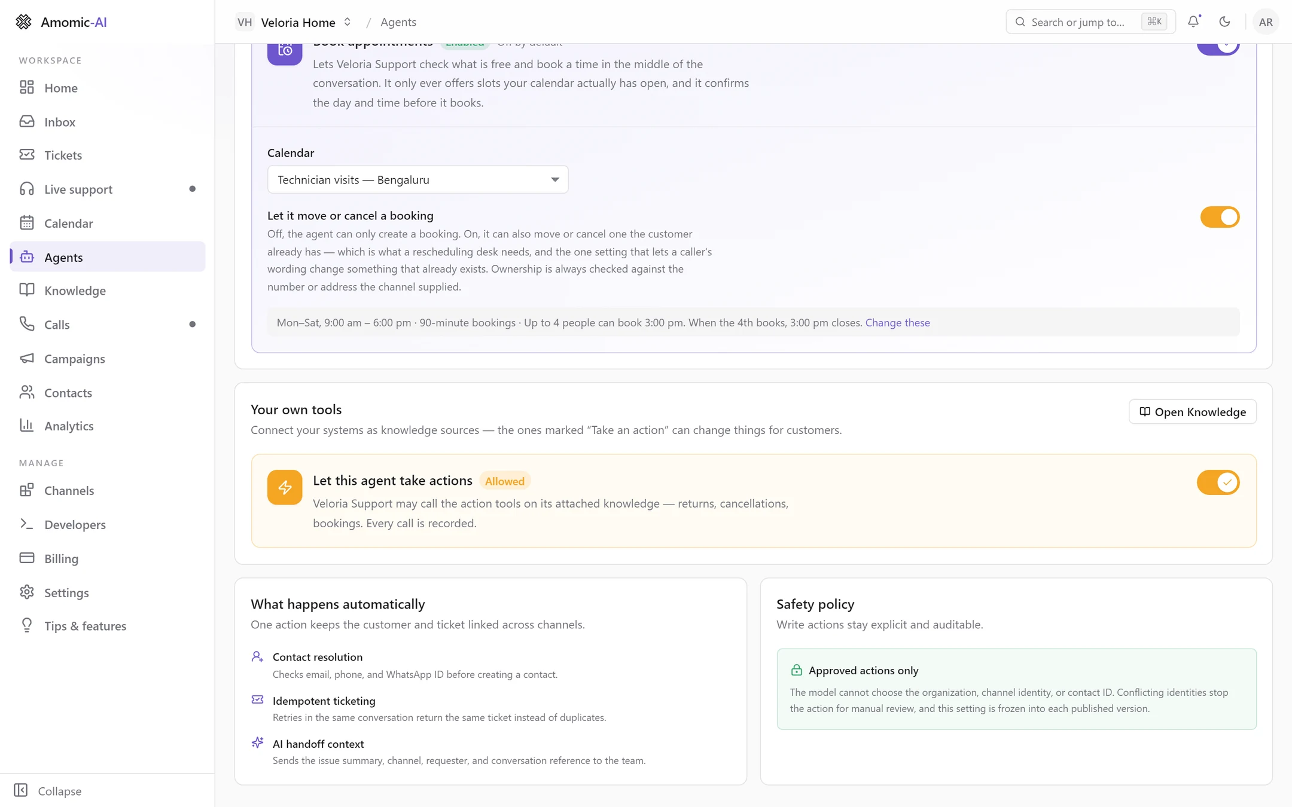This screenshot has width=1292, height=807.
Task: Toggle Let this agent take actions switch
Action: click(x=1218, y=482)
